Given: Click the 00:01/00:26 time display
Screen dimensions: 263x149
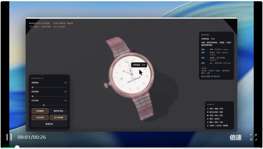Looking at the screenshot, I should click(x=32, y=137).
